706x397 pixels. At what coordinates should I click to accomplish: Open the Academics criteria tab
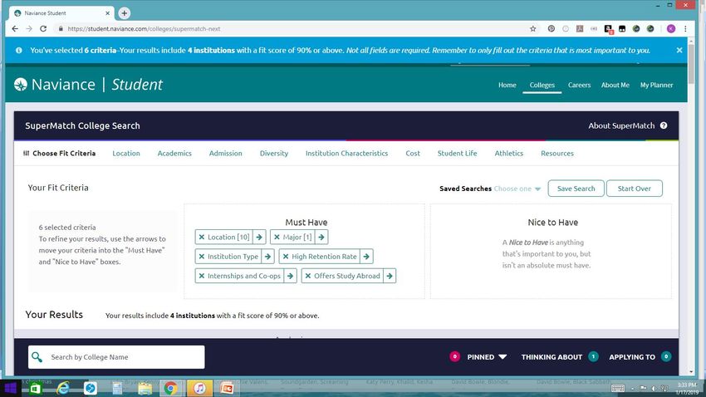[174, 153]
